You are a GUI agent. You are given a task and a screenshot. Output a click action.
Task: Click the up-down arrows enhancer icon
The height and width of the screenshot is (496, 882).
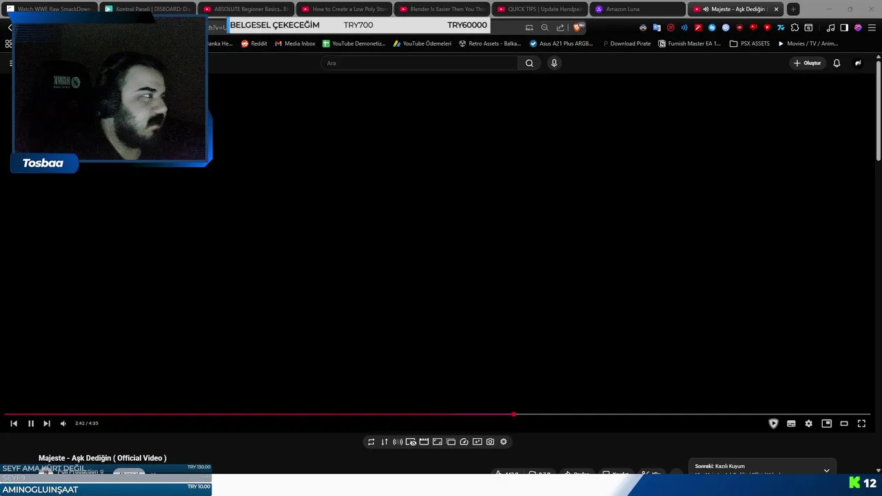[384, 442]
